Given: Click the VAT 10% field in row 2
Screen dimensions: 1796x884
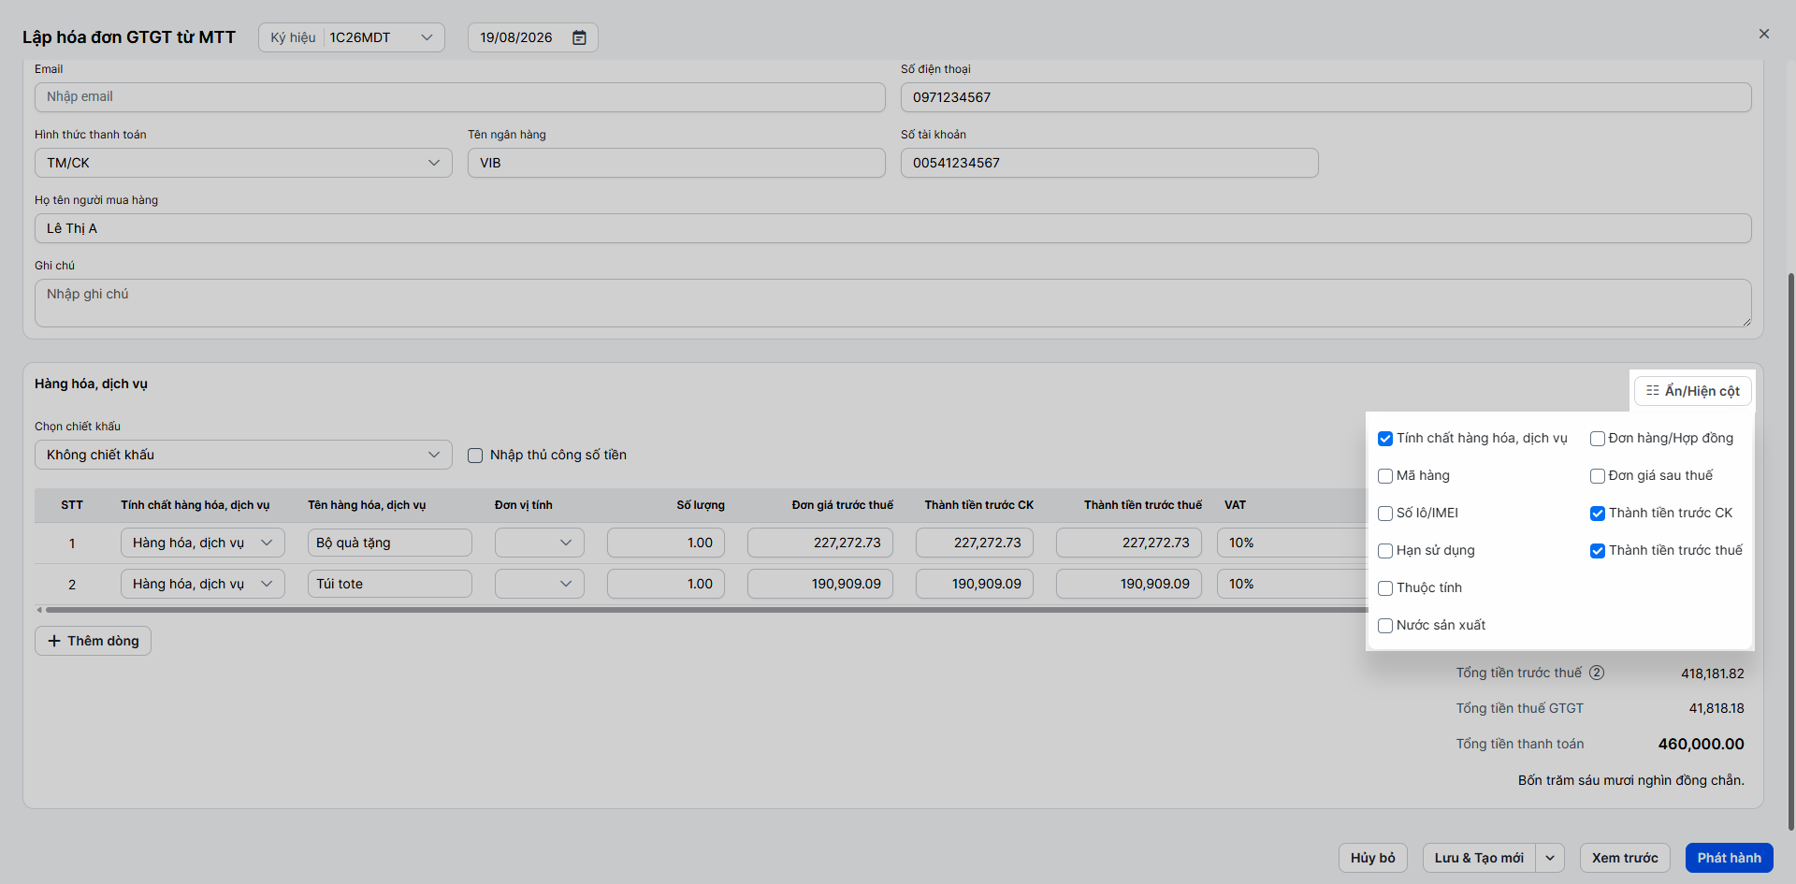Looking at the screenshot, I should (1291, 584).
